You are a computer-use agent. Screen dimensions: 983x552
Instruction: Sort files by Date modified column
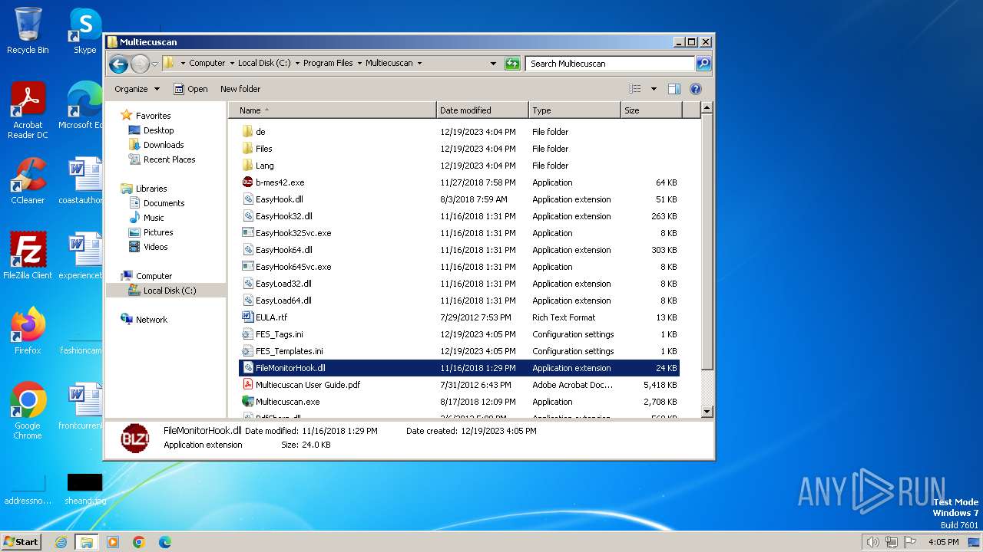pyautogui.click(x=482, y=110)
